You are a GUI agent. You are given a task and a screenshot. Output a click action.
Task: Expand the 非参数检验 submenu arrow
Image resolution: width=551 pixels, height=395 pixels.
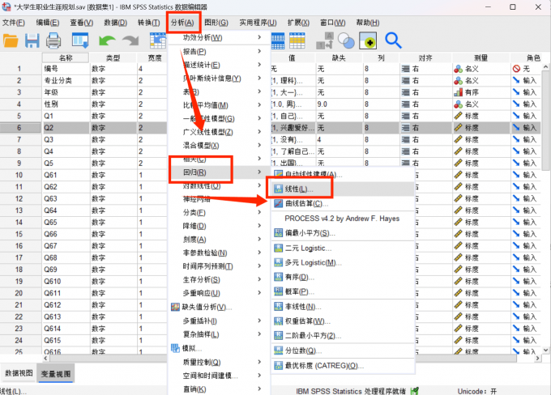click(259, 253)
